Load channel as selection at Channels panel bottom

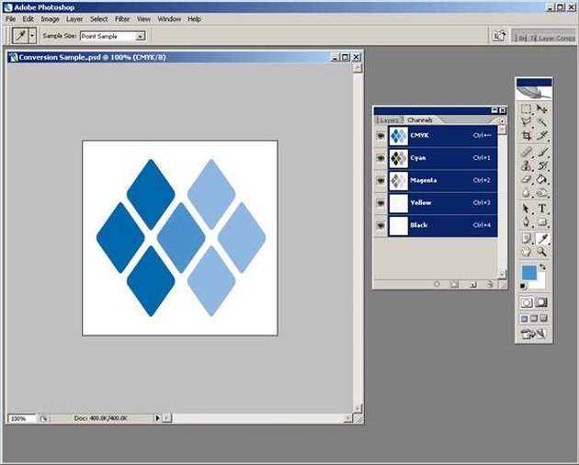point(437,284)
